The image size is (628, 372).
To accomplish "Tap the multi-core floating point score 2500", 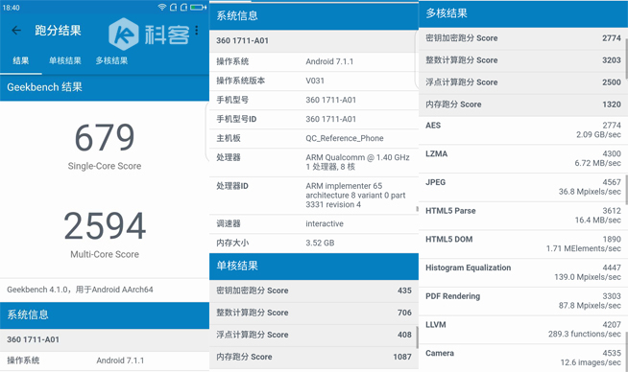I will [x=611, y=82].
